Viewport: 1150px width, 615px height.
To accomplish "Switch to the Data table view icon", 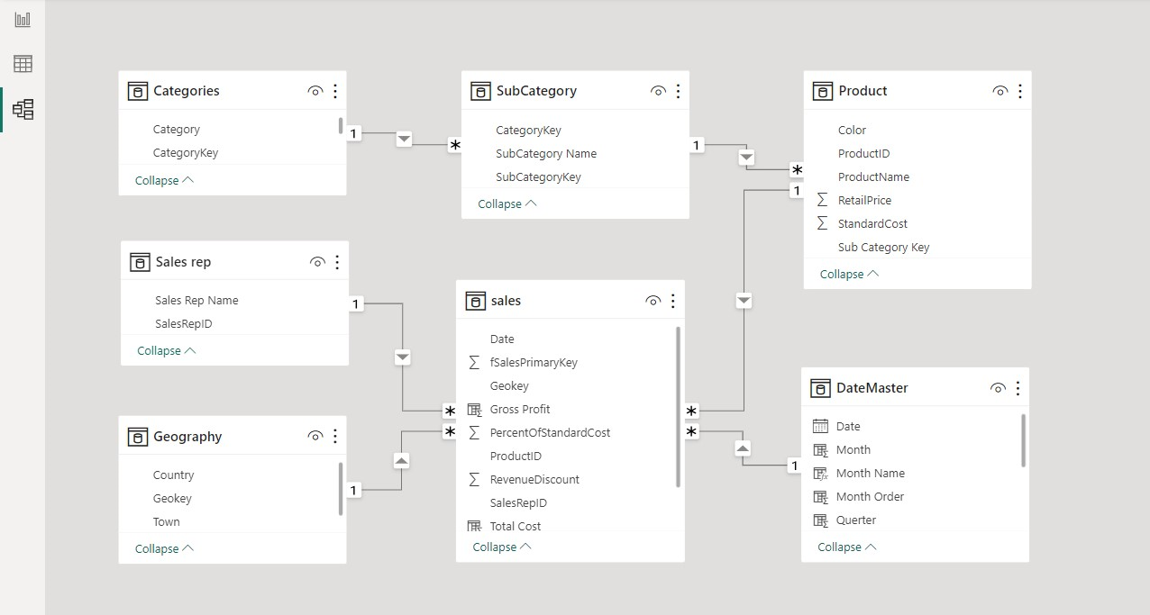I will tap(23, 64).
